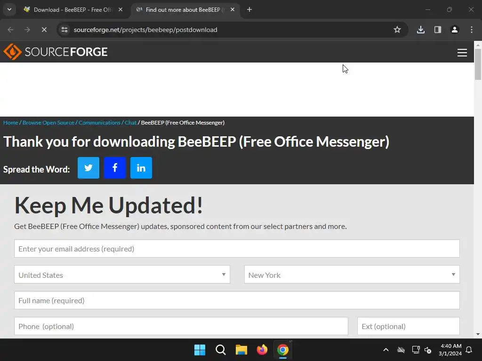Bookmark this page with the star icon
This screenshot has width=482, height=361.
(x=397, y=30)
